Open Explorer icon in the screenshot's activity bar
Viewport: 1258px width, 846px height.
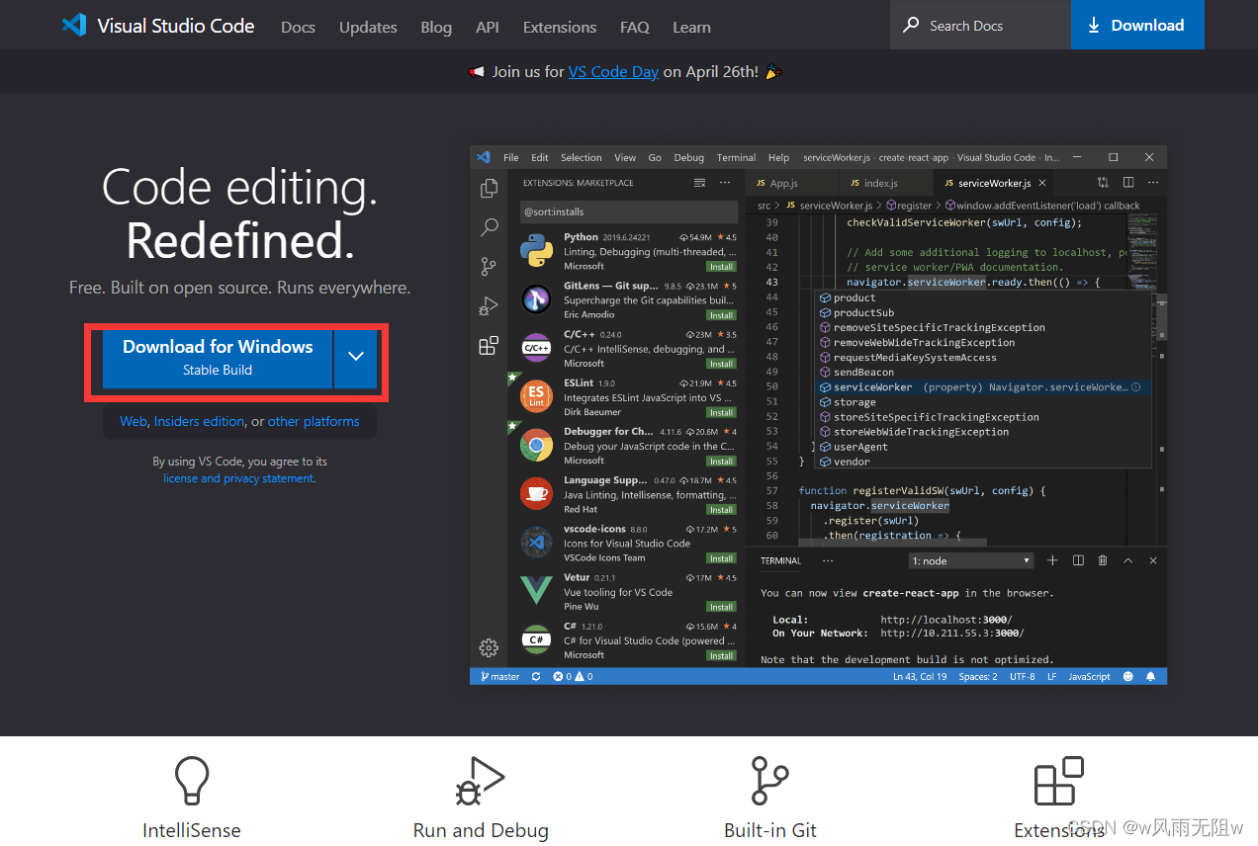489,189
